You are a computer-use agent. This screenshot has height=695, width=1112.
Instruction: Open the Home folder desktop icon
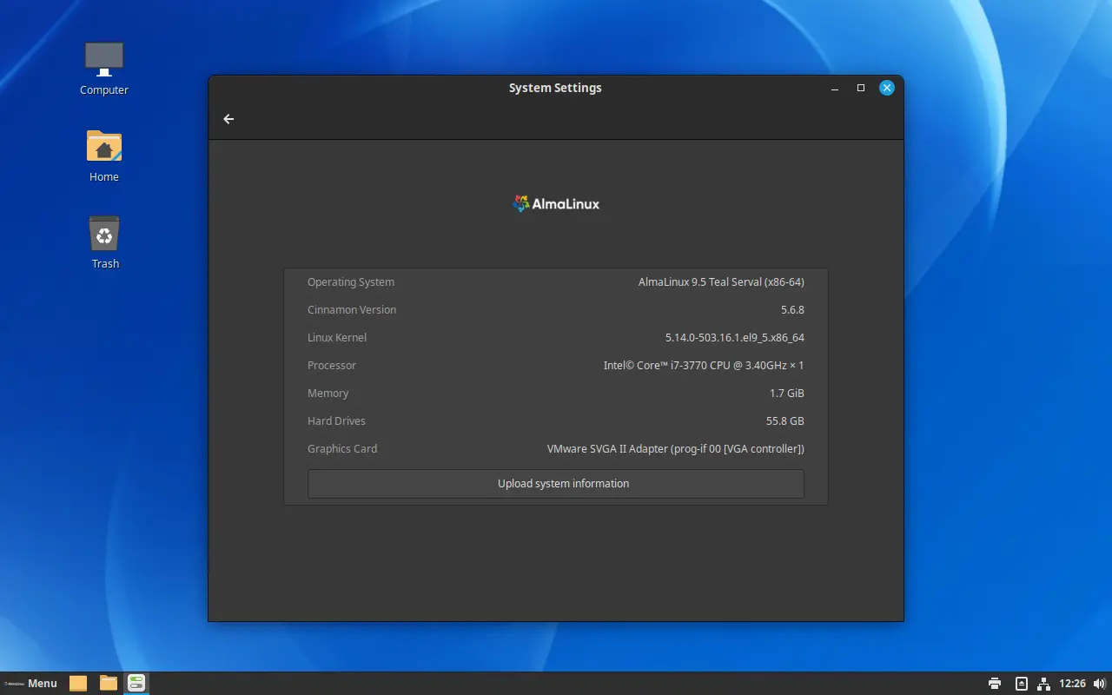pos(104,156)
